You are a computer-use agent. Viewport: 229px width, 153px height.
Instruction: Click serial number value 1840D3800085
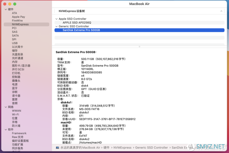point(92,72)
